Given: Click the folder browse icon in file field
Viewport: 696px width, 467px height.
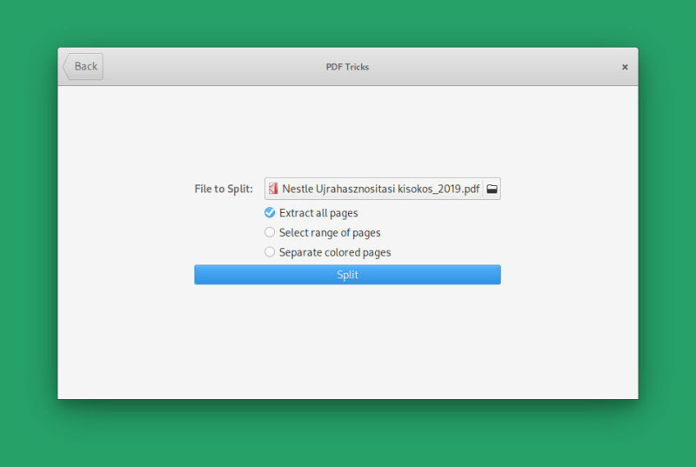Looking at the screenshot, I should [x=492, y=189].
